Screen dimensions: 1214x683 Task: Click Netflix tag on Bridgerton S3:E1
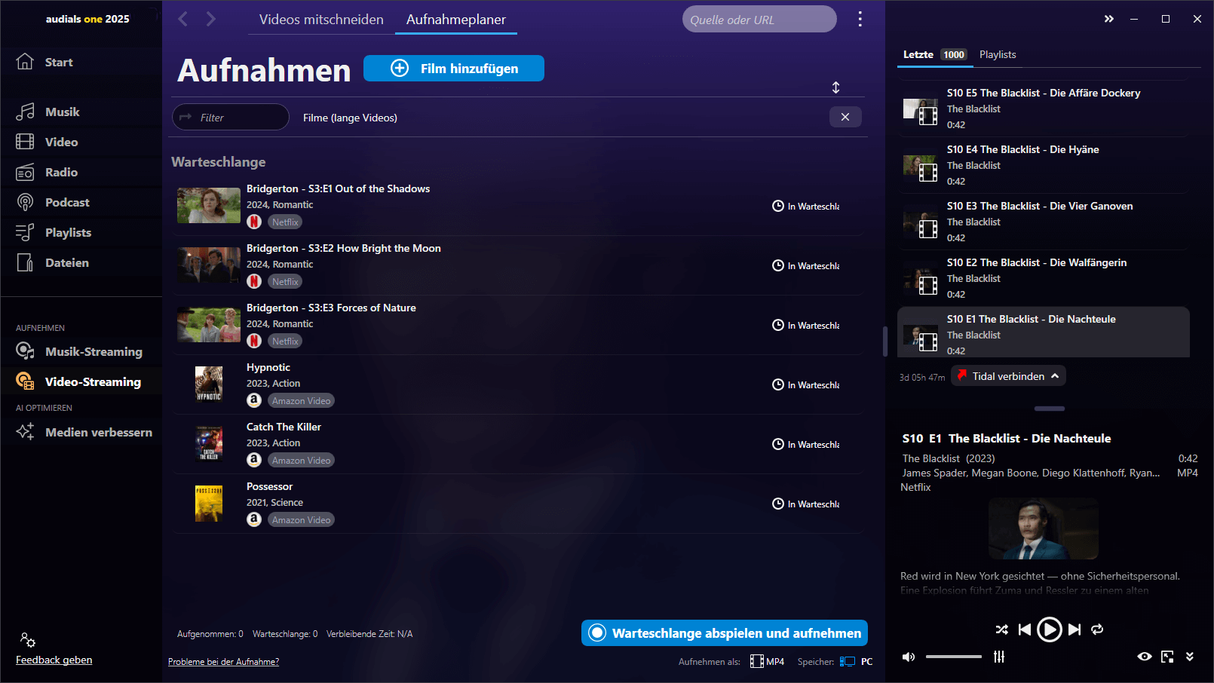[x=285, y=222]
